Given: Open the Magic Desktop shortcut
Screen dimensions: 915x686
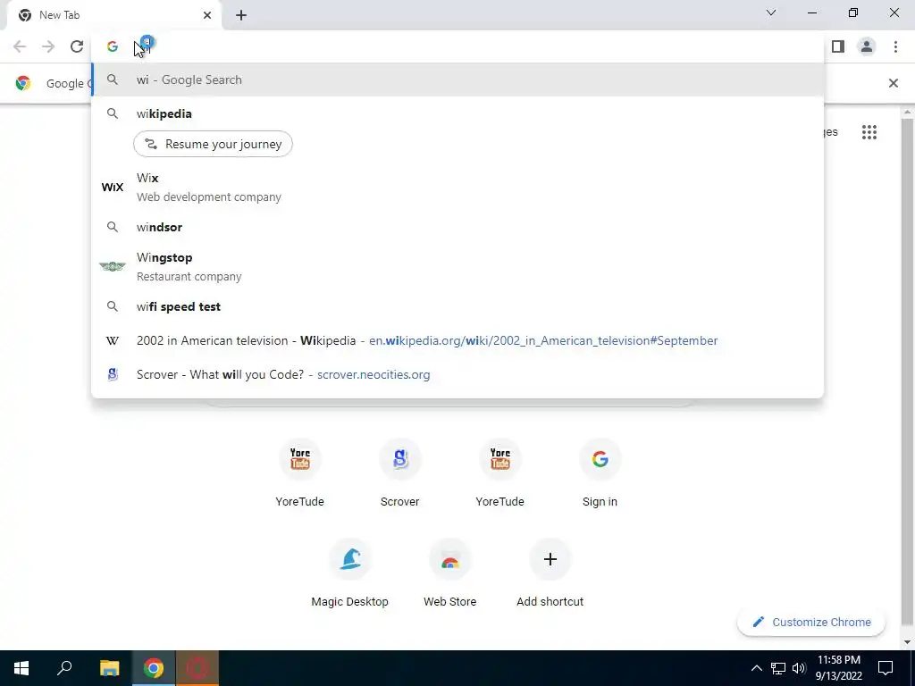Looking at the screenshot, I should click(x=350, y=574).
